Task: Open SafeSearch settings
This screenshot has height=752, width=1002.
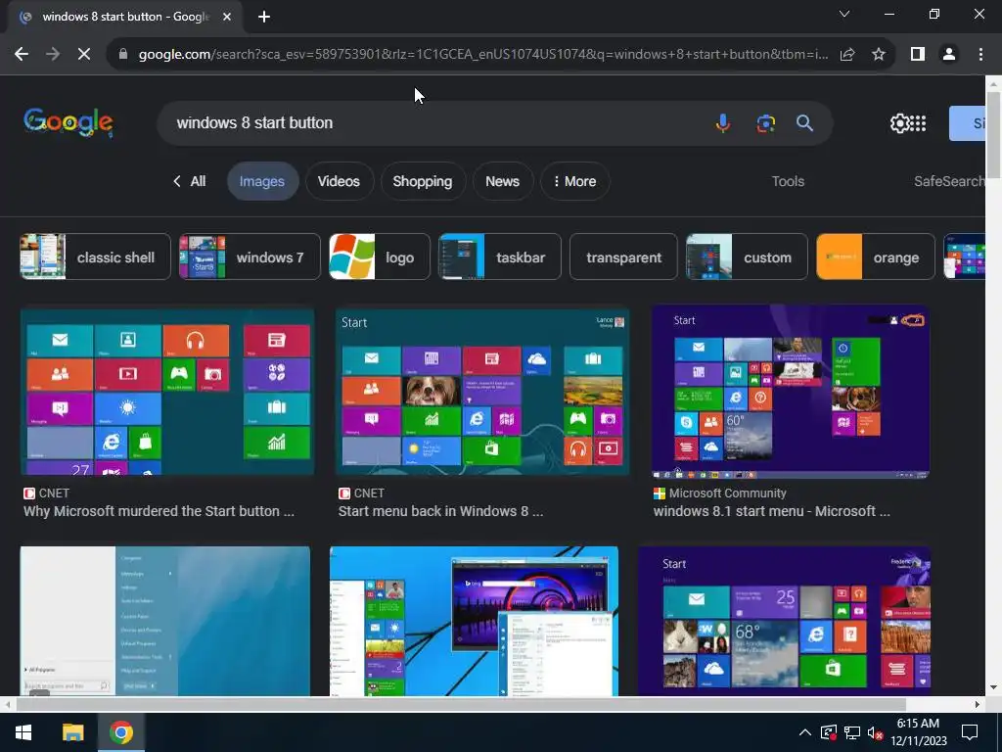Action: click(949, 181)
